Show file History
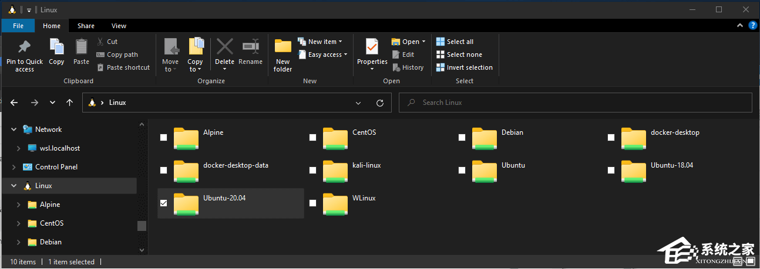Viewport: 760px width, 269px height. [x=408, y=67]
